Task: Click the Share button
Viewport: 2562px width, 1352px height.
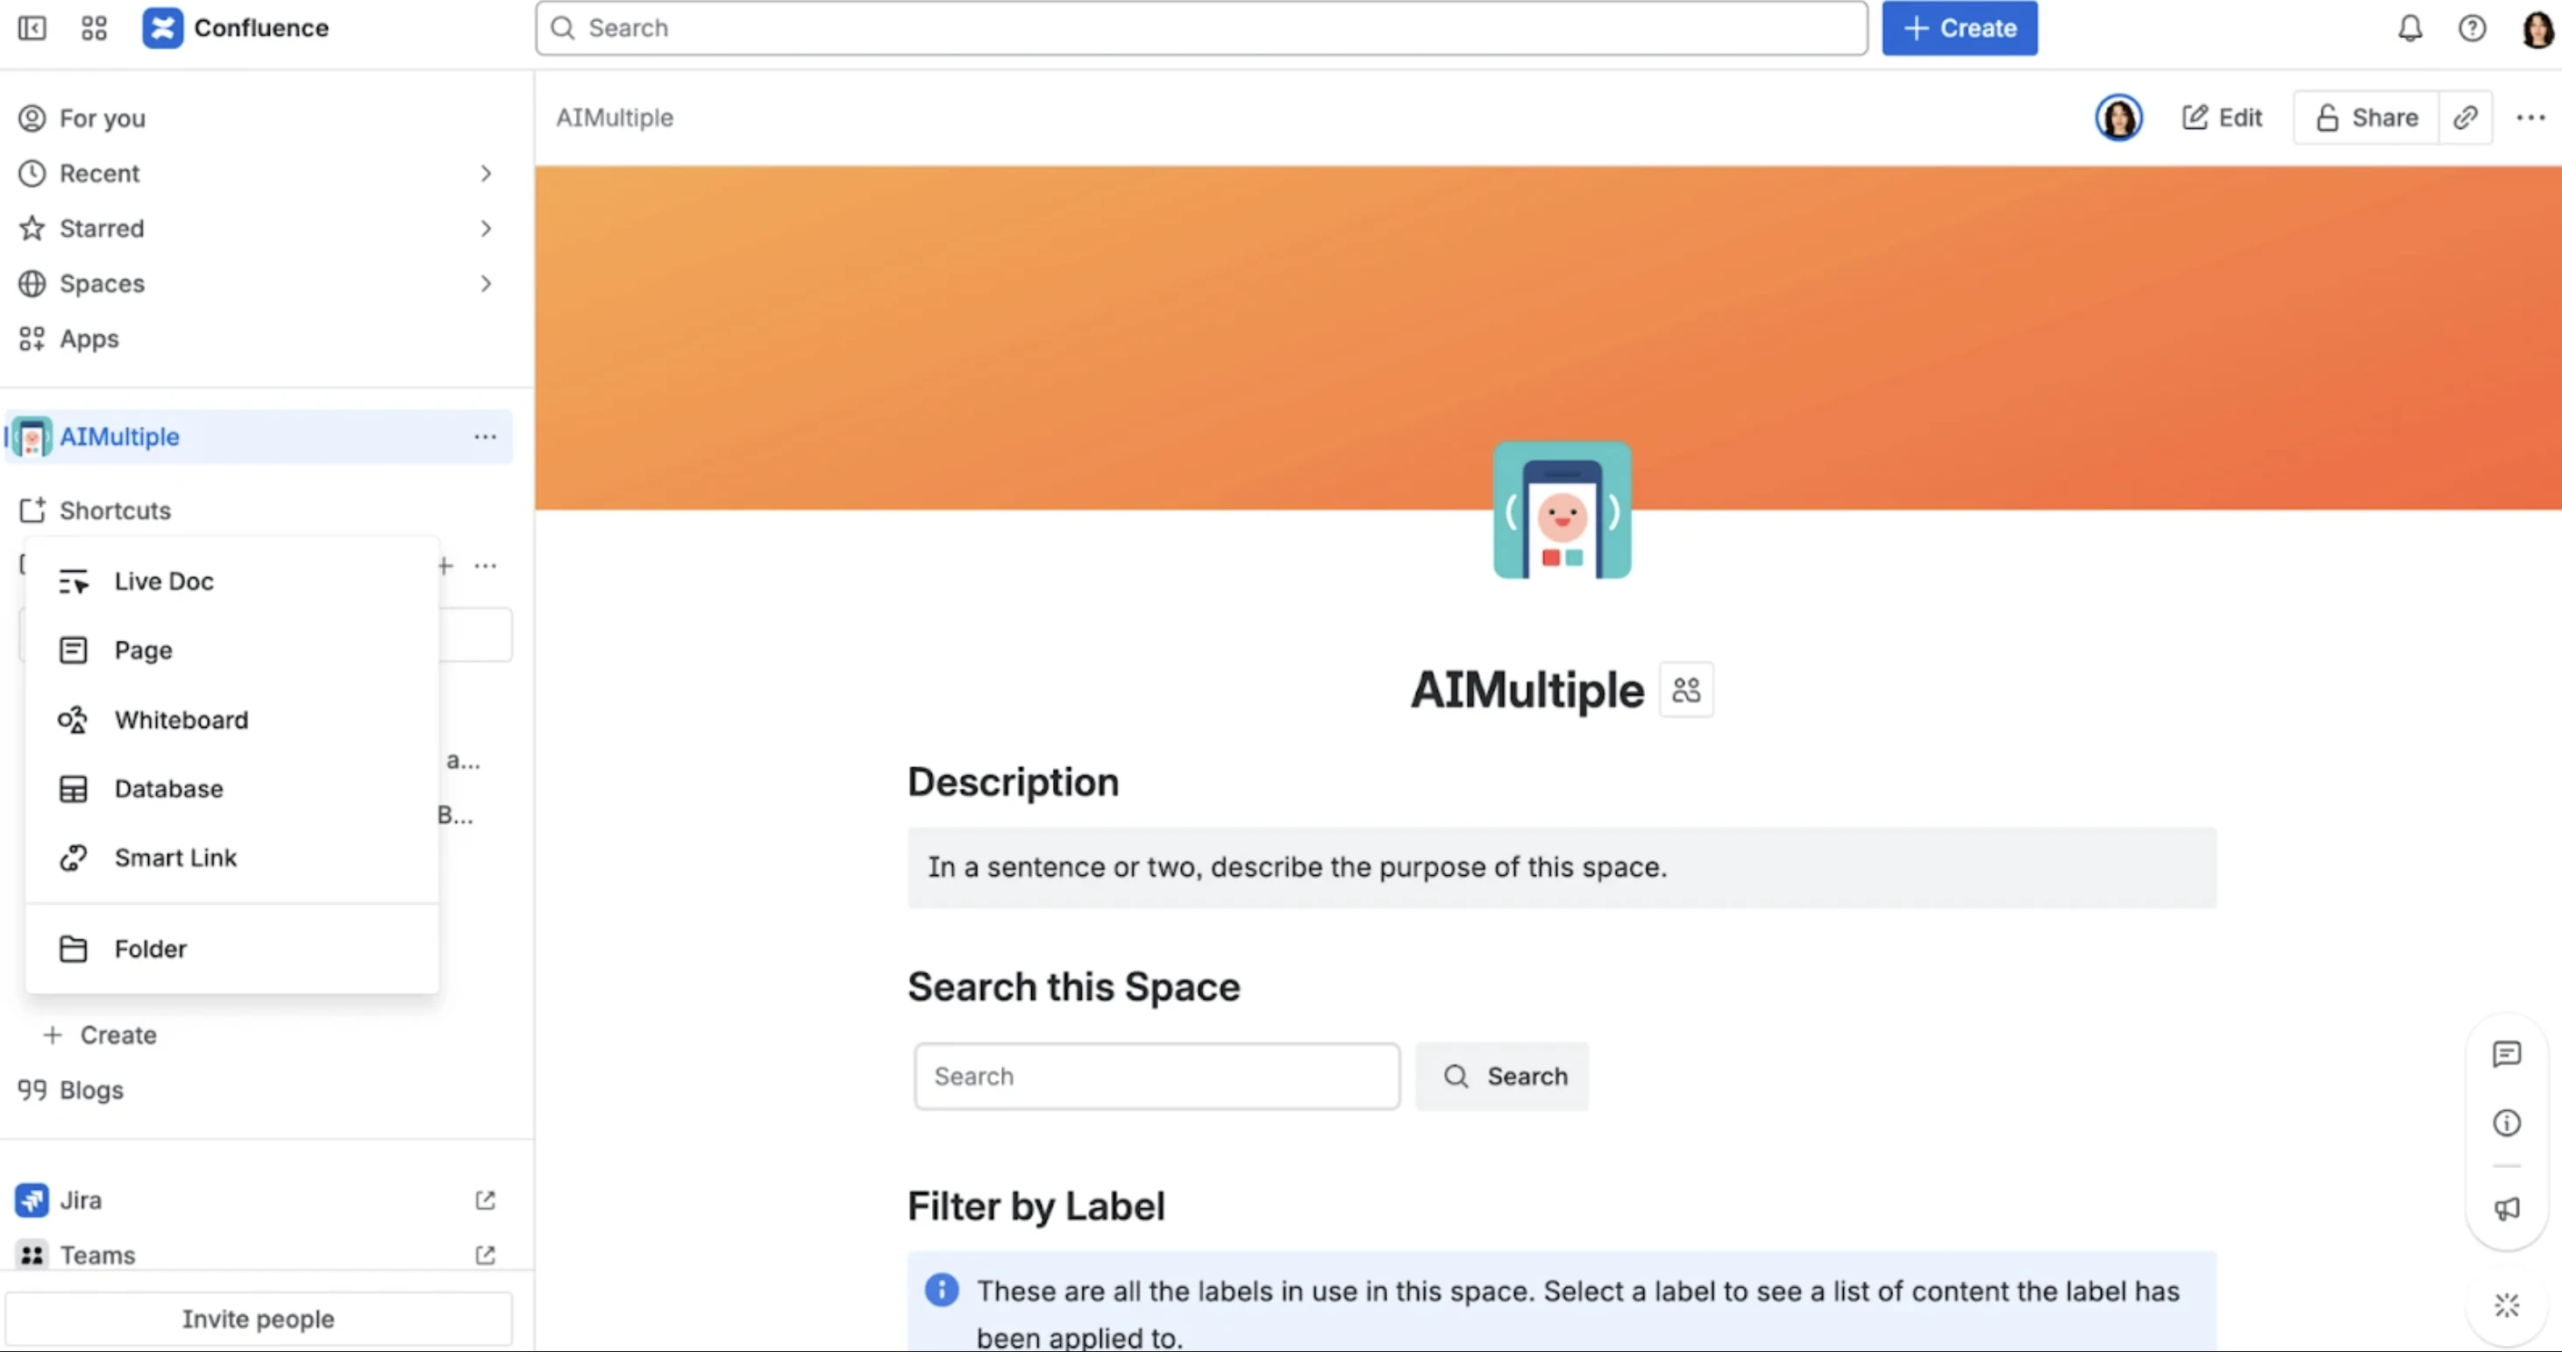Action: coord(2365,117)
